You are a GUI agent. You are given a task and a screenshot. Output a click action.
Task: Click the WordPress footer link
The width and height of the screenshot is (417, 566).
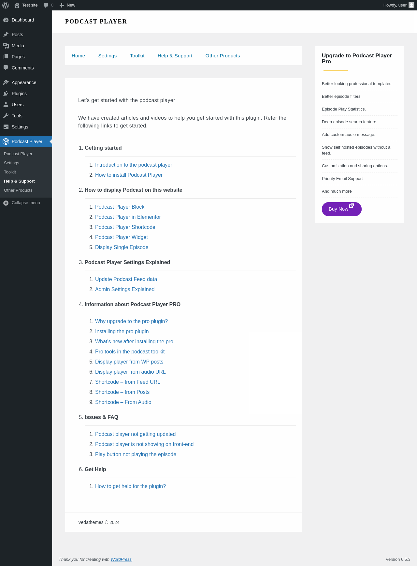pos(121,559)
